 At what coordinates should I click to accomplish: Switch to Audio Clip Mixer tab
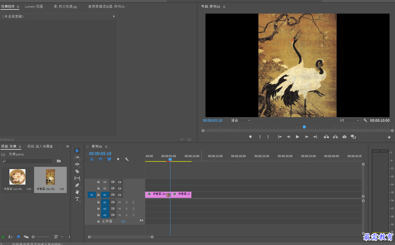106,7
